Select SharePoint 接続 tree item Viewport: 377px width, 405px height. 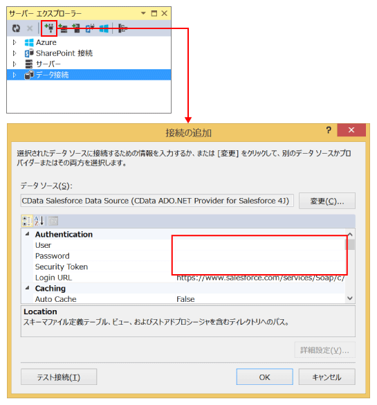pos(64,53)
